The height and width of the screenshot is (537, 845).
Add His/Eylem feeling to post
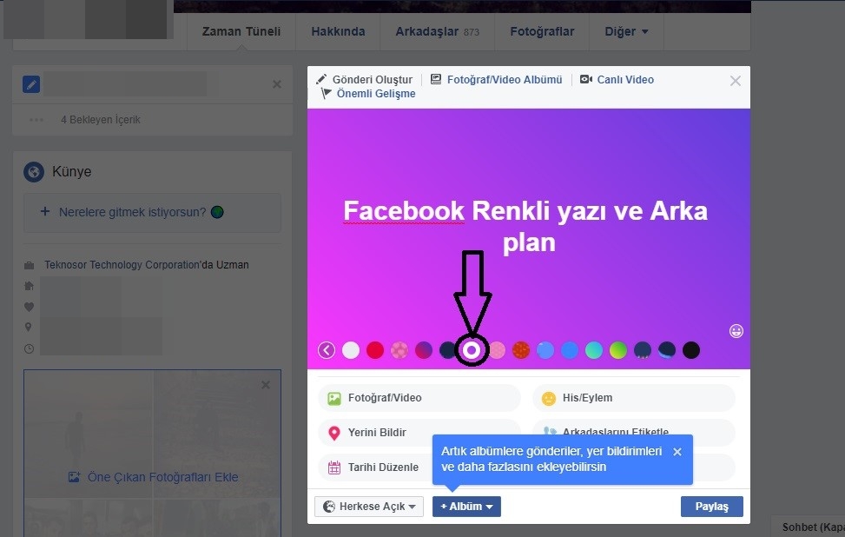[634, 398]
